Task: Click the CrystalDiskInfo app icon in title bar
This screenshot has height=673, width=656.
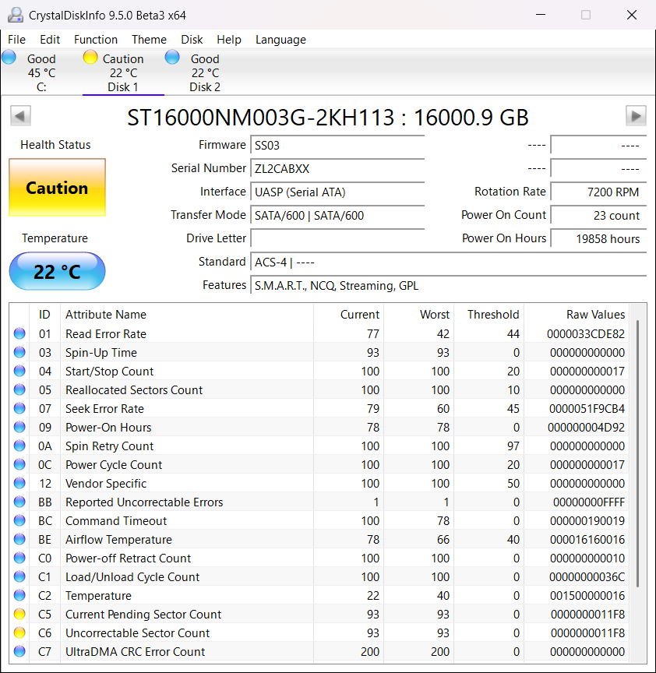Action: coord(16,15)
